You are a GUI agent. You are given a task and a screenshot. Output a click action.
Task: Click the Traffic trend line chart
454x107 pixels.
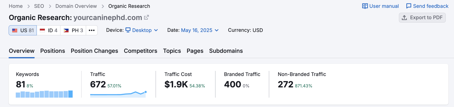click(x=118, y=94)
